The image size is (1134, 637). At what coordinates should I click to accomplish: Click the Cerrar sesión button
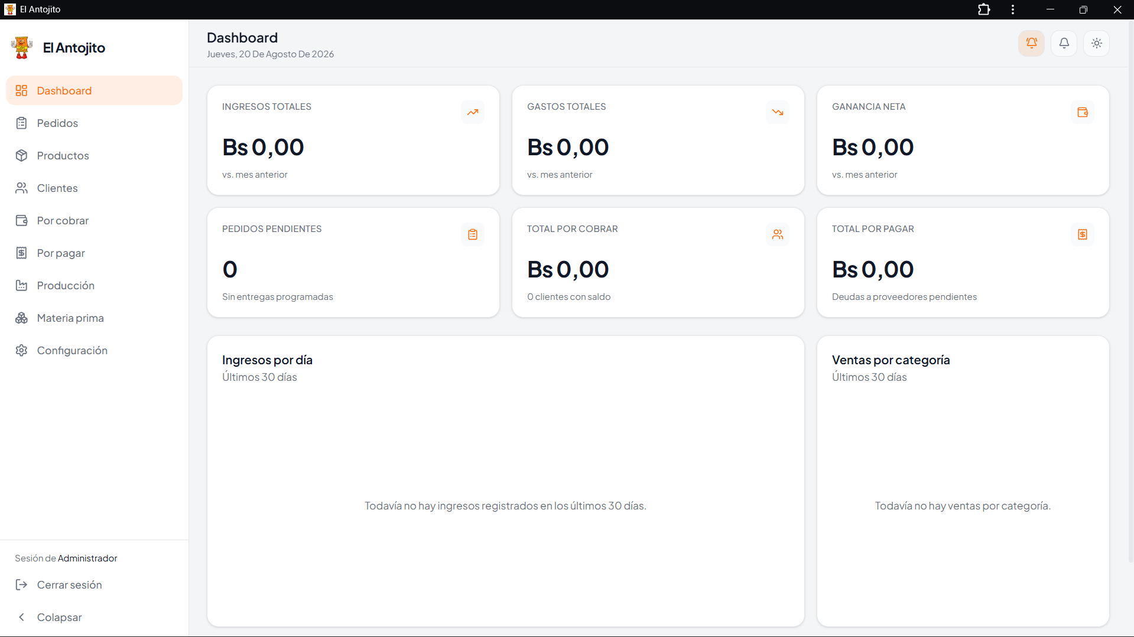coord(94,584)
